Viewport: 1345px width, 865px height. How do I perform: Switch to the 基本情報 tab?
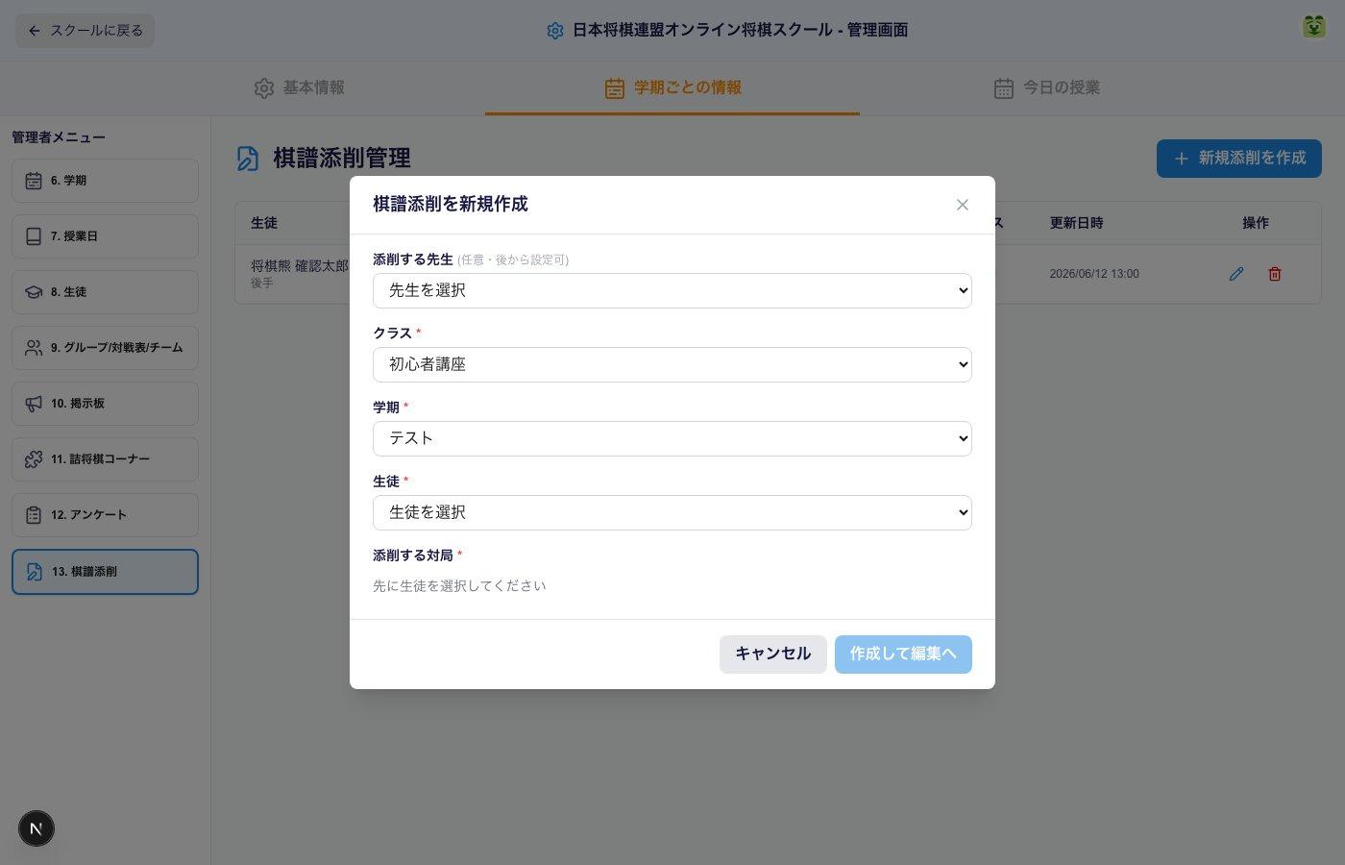(299, 88)
